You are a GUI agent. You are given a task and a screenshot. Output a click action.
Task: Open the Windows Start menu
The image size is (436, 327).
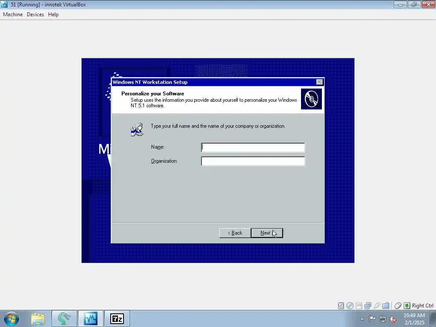pos(11,318)
